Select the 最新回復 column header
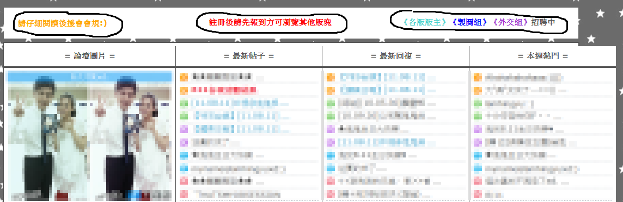Screen dimensions: 623x202 tap(396, 56)
